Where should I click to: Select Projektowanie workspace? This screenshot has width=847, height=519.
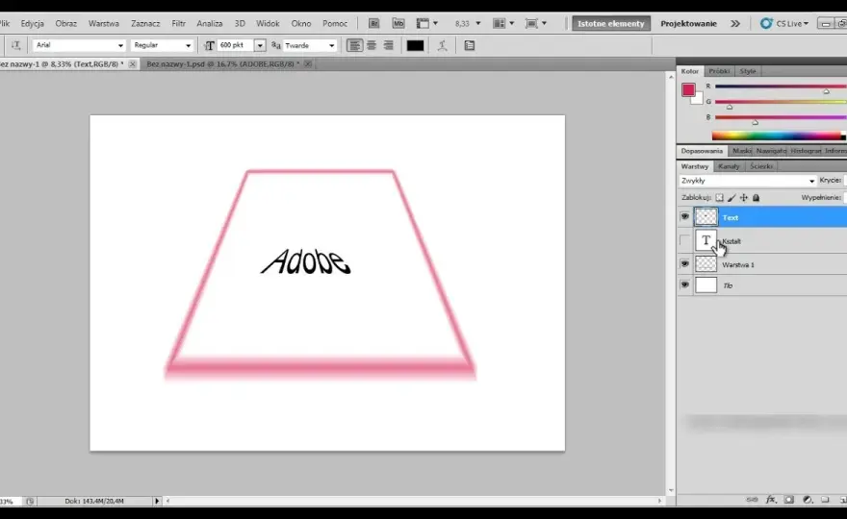(x=689, y=24)
